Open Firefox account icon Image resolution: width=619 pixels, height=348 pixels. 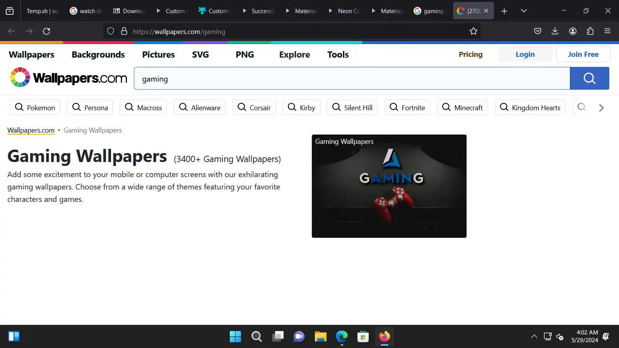(x=573, y=31)
